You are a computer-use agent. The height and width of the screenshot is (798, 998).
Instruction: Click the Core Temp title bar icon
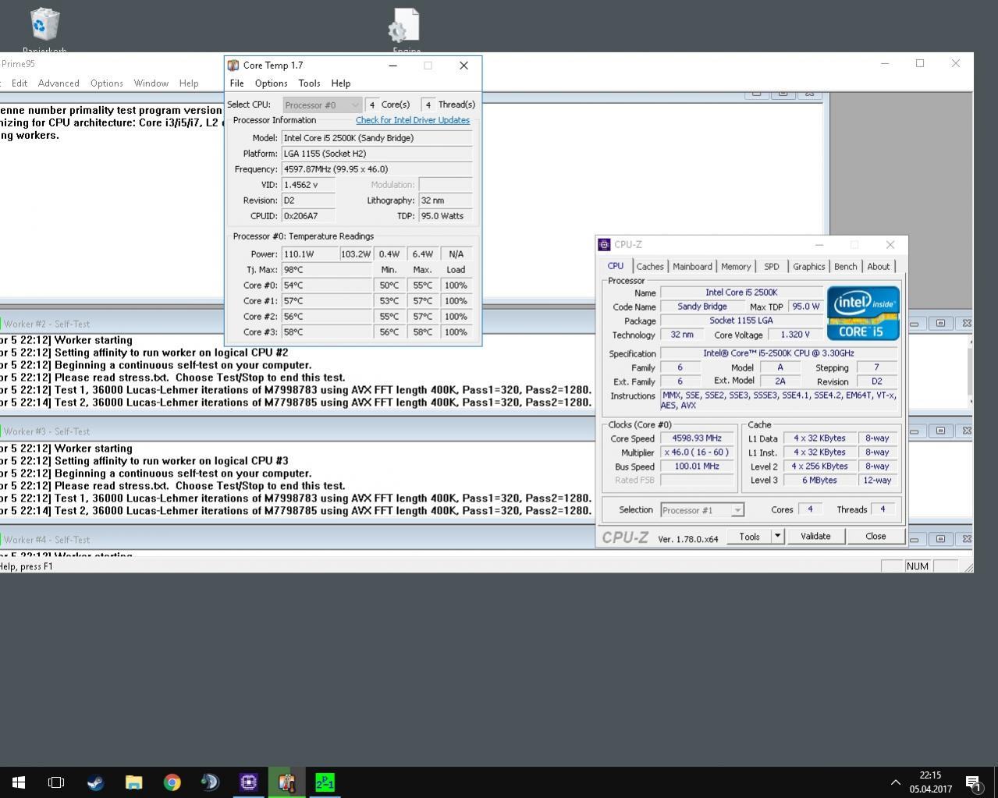(x=233, y=66)
